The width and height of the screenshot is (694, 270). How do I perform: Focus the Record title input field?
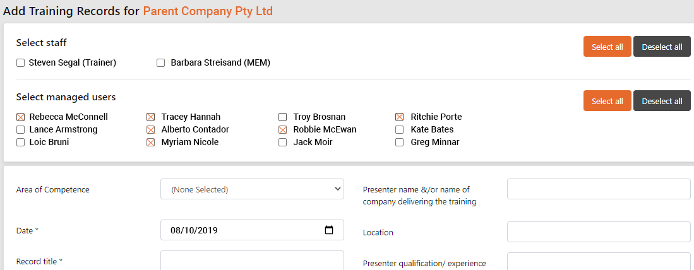[253, 261]
